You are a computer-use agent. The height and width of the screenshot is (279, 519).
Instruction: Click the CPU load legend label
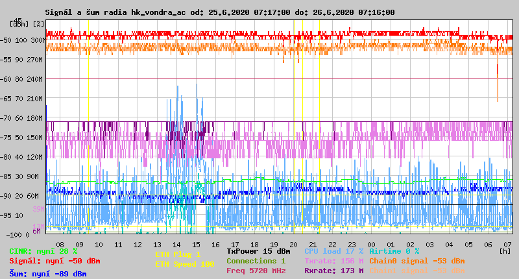click(x=334, y=250)
